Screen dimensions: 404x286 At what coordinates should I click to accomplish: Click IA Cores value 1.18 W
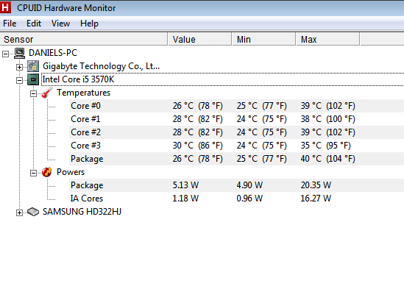185,199
